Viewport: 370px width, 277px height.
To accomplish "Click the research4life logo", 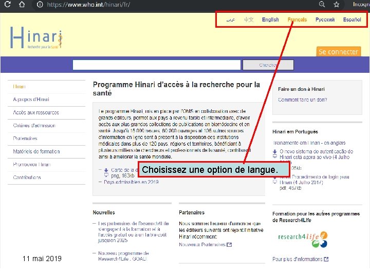I will (303, 239).
